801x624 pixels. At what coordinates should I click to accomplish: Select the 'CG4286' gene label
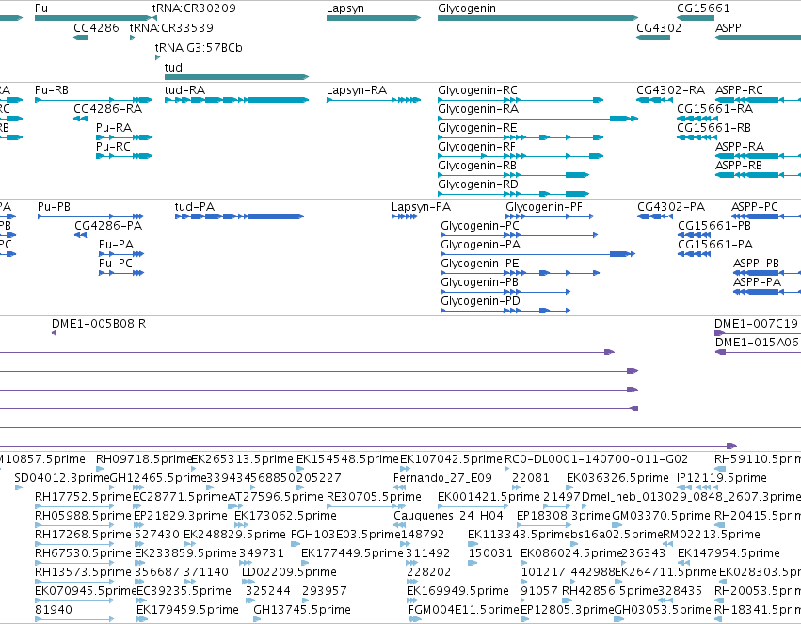[96, 28]
